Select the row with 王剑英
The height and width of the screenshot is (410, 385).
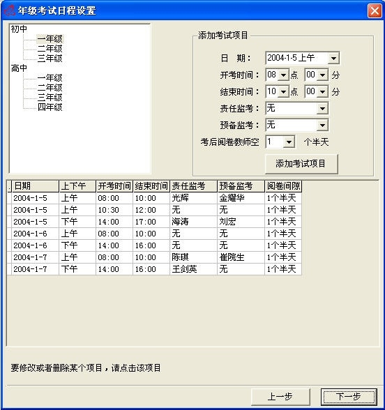[154, 269]
